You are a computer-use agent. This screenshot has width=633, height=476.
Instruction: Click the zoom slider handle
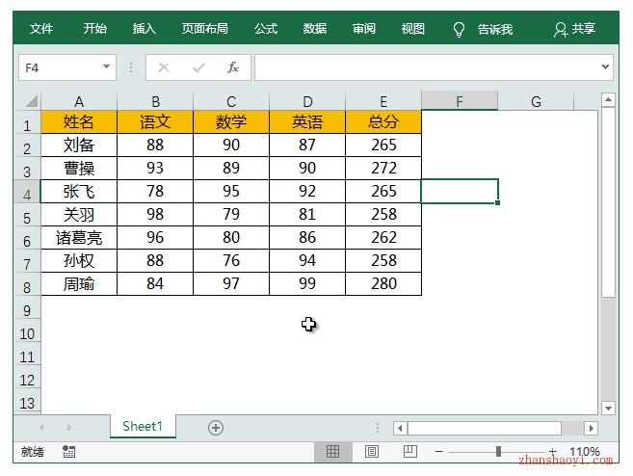498,451
